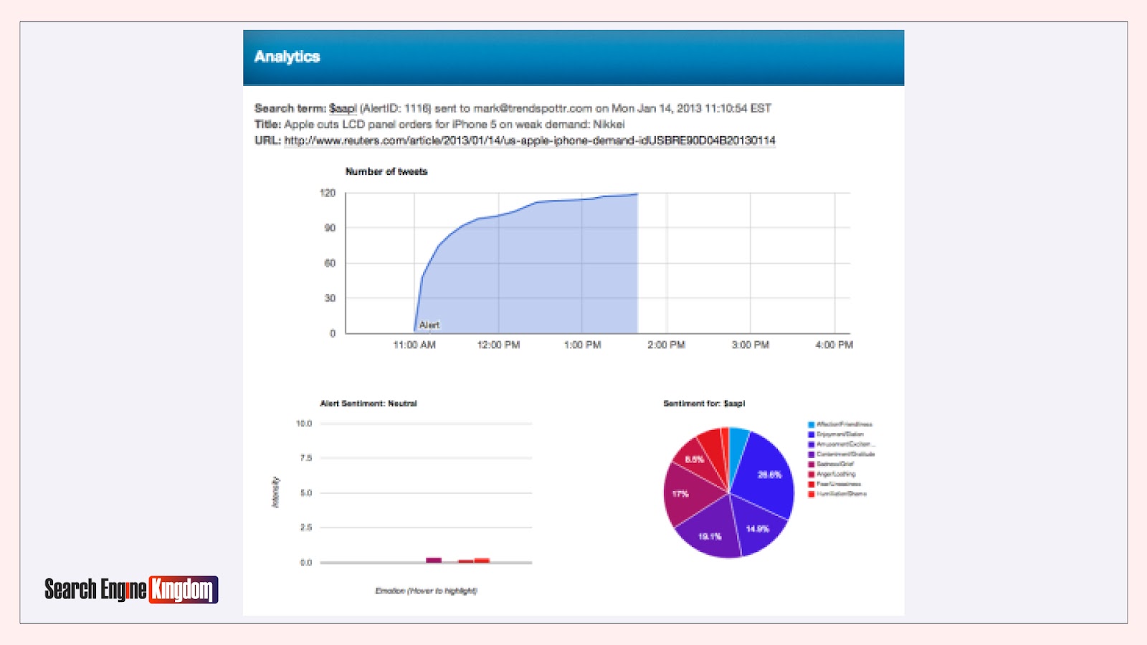Select the Anger/Loathing legend entry
This screenshot has height=645, width=1147.
[832, 474]
